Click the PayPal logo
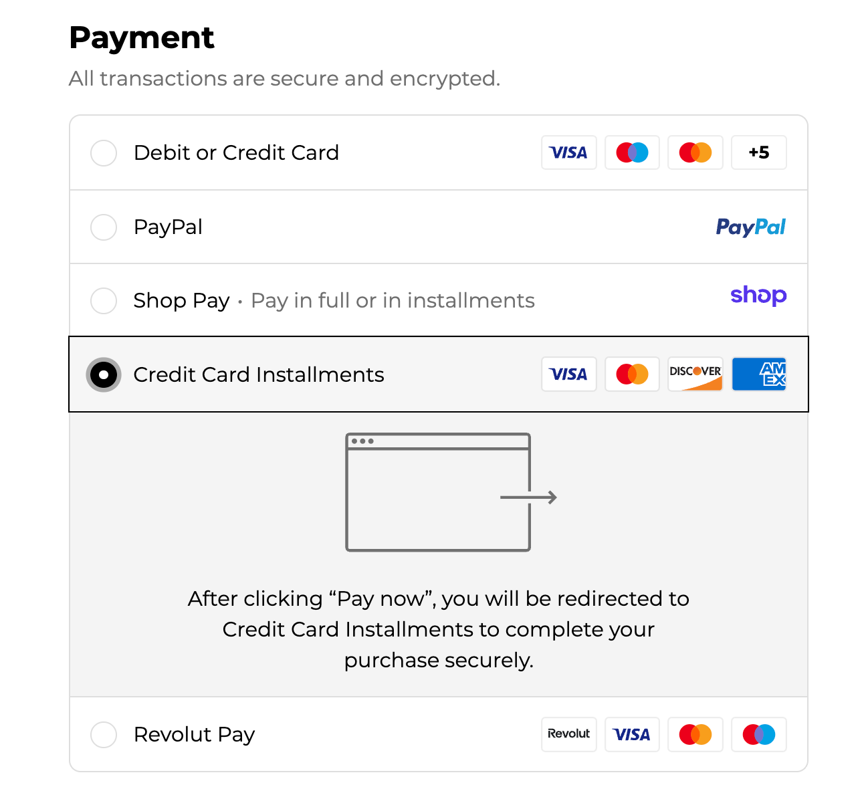860x793 pixels. click(750, 227)
